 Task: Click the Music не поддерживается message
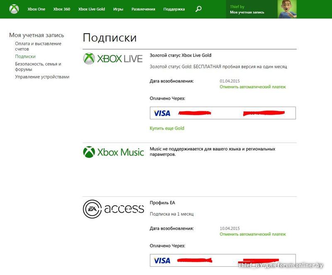pos(212,151)
